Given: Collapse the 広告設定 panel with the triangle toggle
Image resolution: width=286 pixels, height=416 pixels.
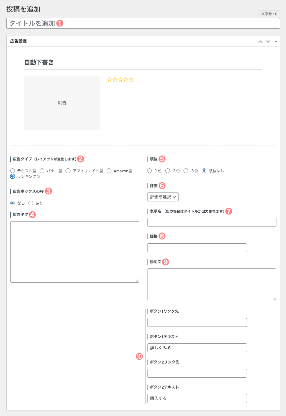Looking at the screenshot, I should pyautogui.click(x=276, y=41).
